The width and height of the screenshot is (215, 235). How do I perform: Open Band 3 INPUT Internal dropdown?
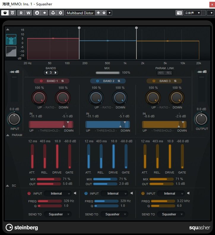coord(171,193)
